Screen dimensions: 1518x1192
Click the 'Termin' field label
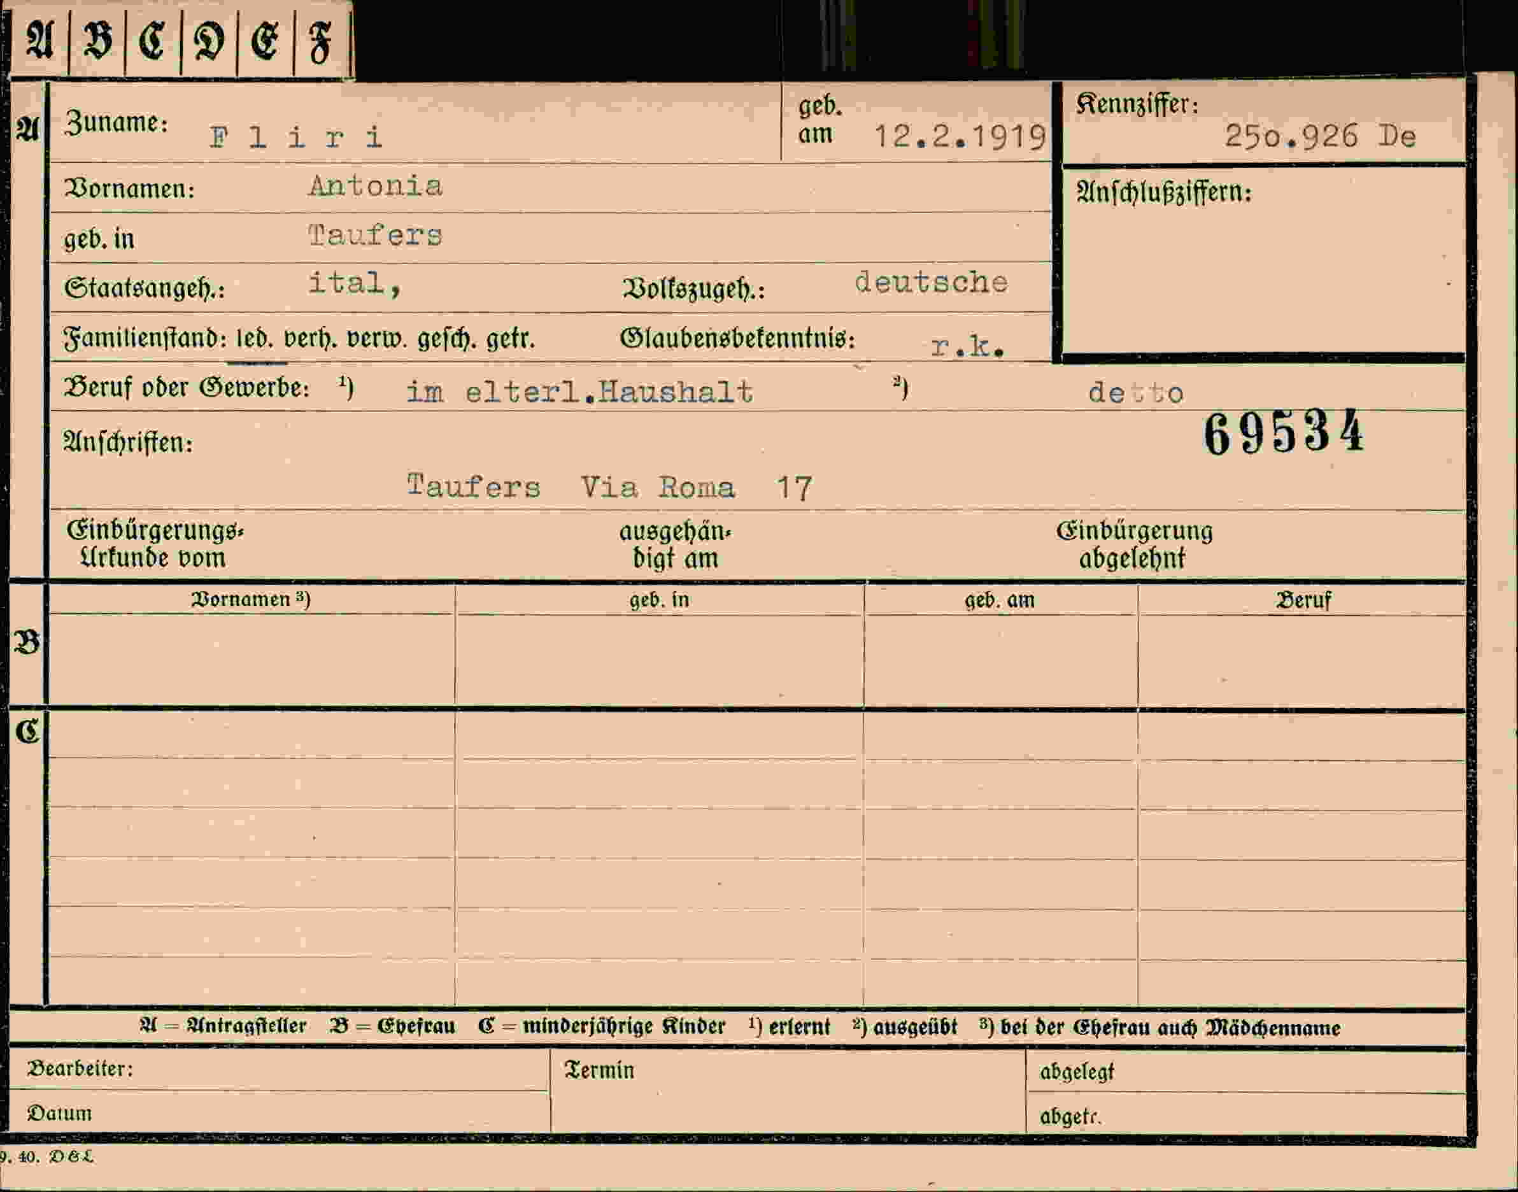click(599, 1070)
